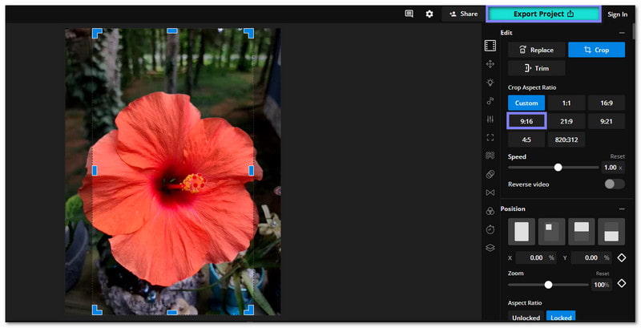Set aspect ratio to Unlocked
The image size is (641, 328).
[x=526, y=318]
